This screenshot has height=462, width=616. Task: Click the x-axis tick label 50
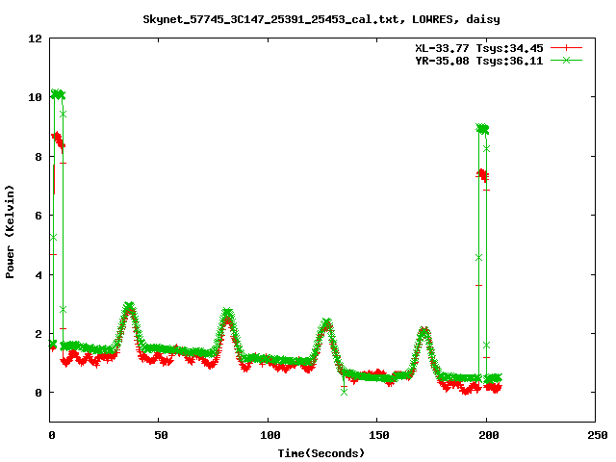point(161,435)
